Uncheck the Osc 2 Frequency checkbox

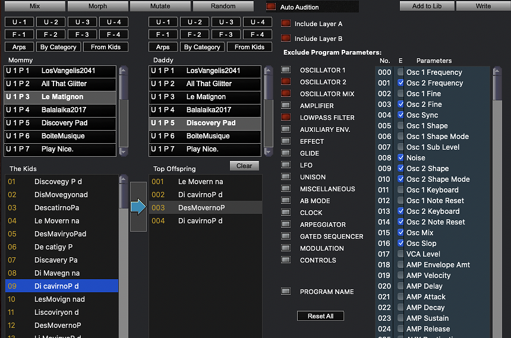click(401, 83)
